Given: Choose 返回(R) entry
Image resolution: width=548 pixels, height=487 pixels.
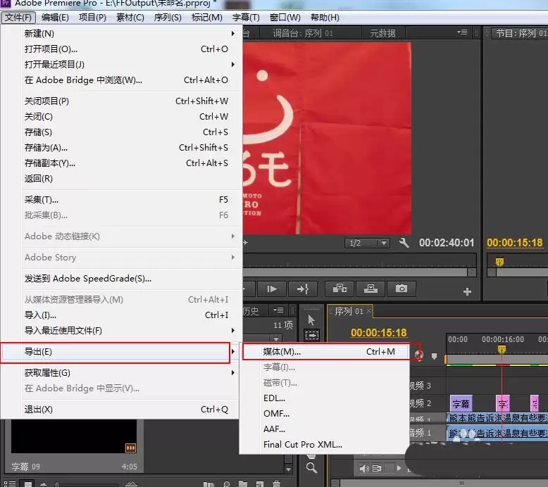Looking at the screenshot, I should (x=130, y=179).
